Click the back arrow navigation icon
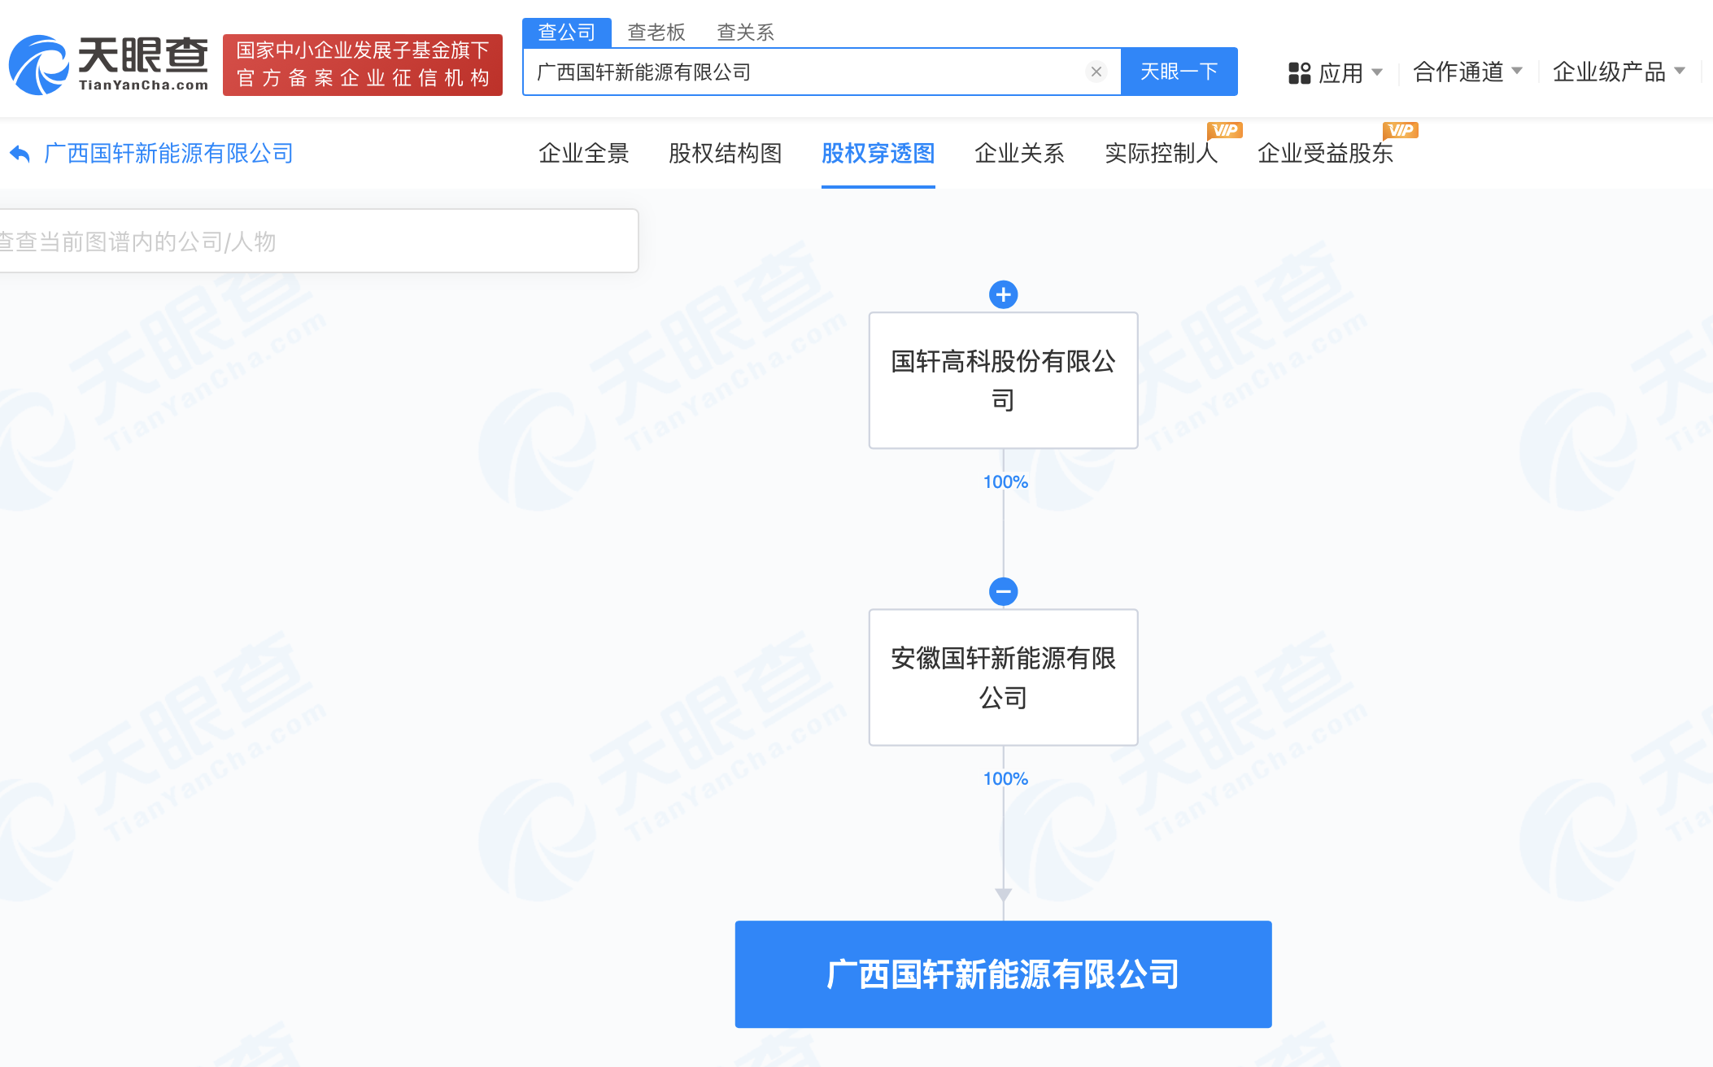The width and height of the screenshot is (1713, 1067). [x=20, y=152]
